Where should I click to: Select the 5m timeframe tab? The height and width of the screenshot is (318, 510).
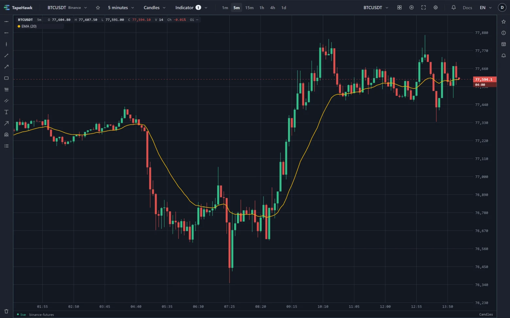click(236, 8)
